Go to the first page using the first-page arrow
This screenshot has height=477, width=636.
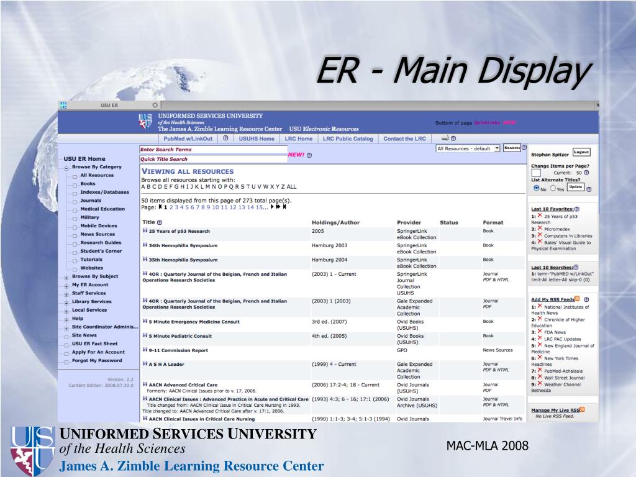[160, 207]
